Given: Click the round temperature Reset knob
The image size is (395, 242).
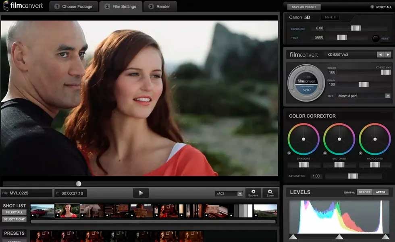Looking at the screenshot, I should click(x=376, y=38).
